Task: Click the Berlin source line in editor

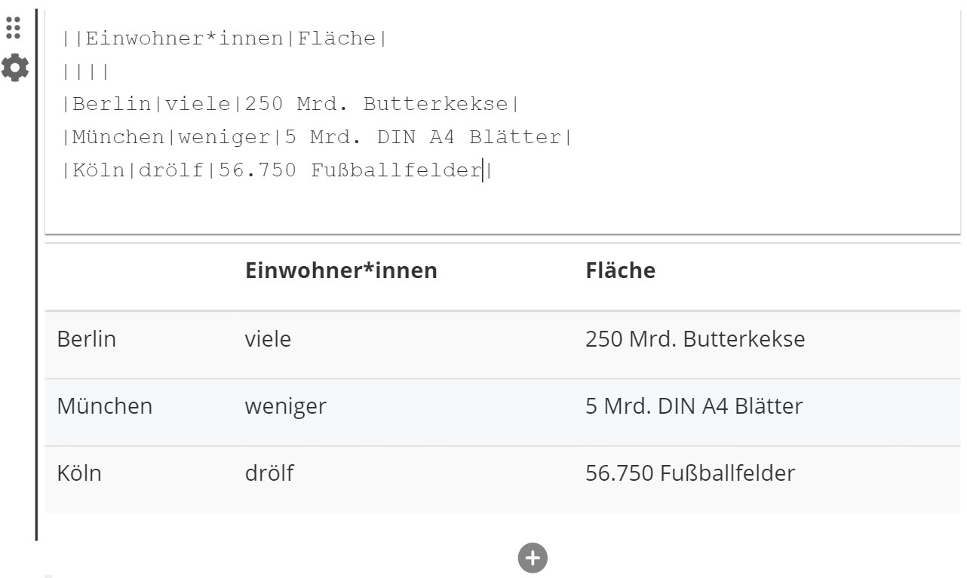Action: tap(291, 105)
